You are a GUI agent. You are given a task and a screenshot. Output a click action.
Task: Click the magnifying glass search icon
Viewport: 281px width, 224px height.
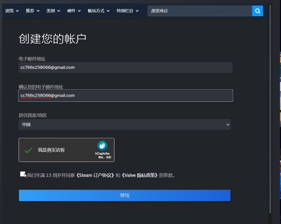click(x=257, y=11)
